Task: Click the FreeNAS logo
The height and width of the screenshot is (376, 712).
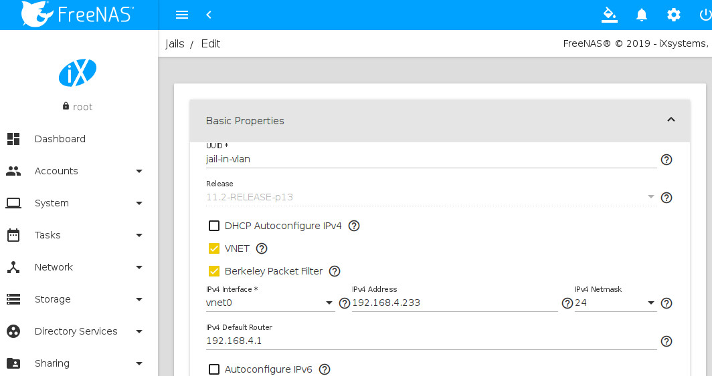Action: tap(79, 15)
